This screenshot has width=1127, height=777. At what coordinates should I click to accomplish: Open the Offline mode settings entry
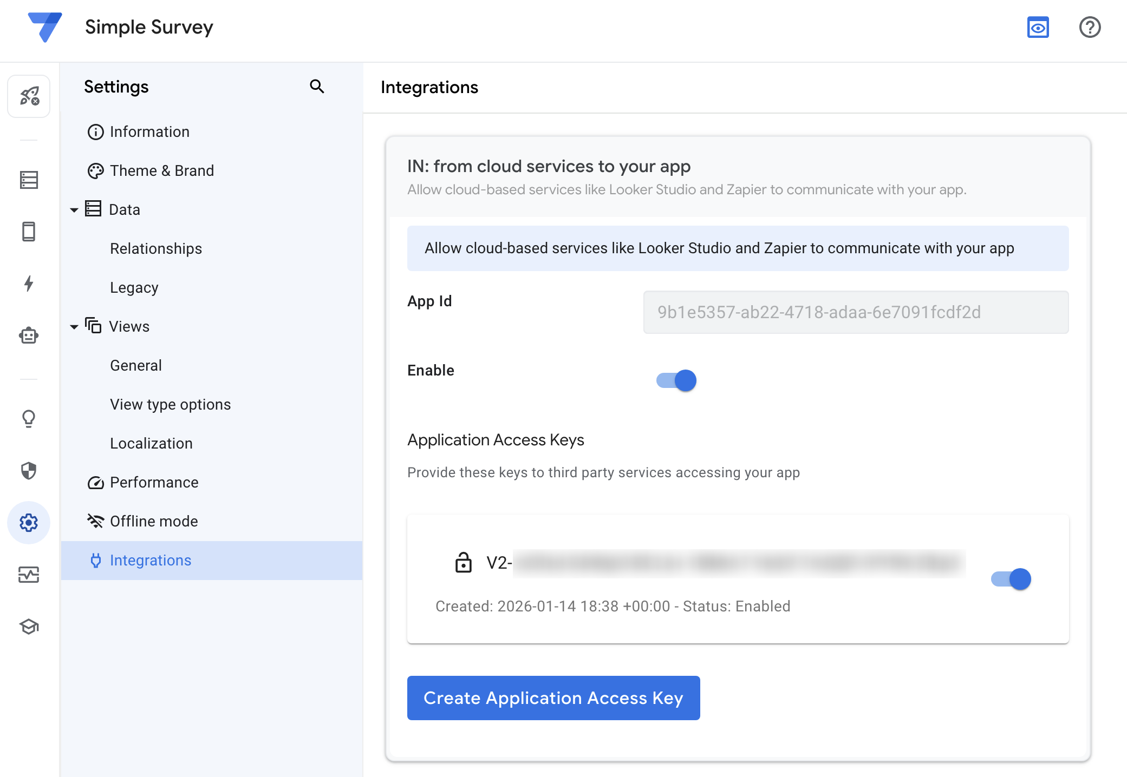click(x=154, y=521)
